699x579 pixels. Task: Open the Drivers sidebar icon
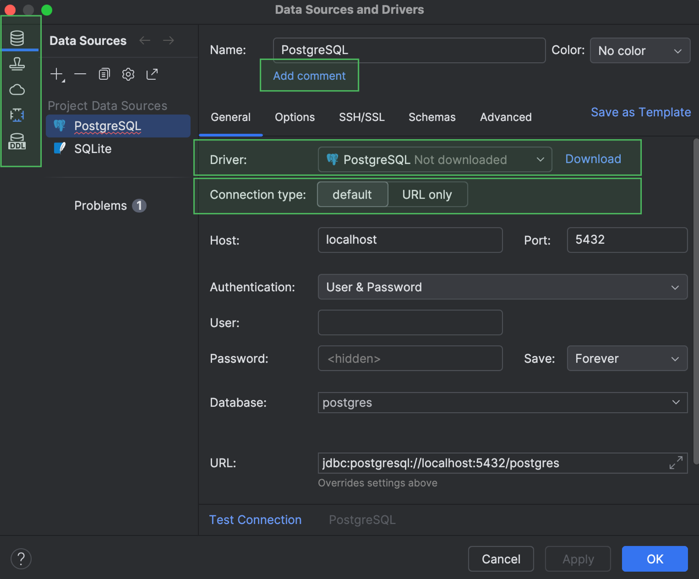click(17, 64)
